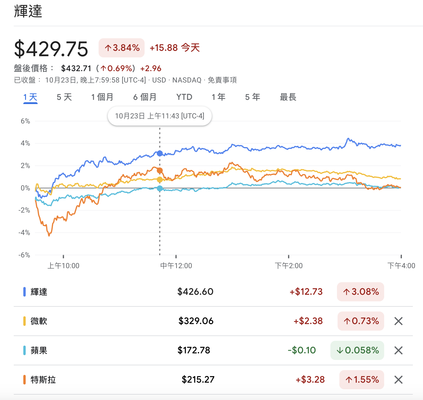Viewport: 423px width, 400px height.
Task: Click the after-hours price $432.71
Action: [76, 68]
